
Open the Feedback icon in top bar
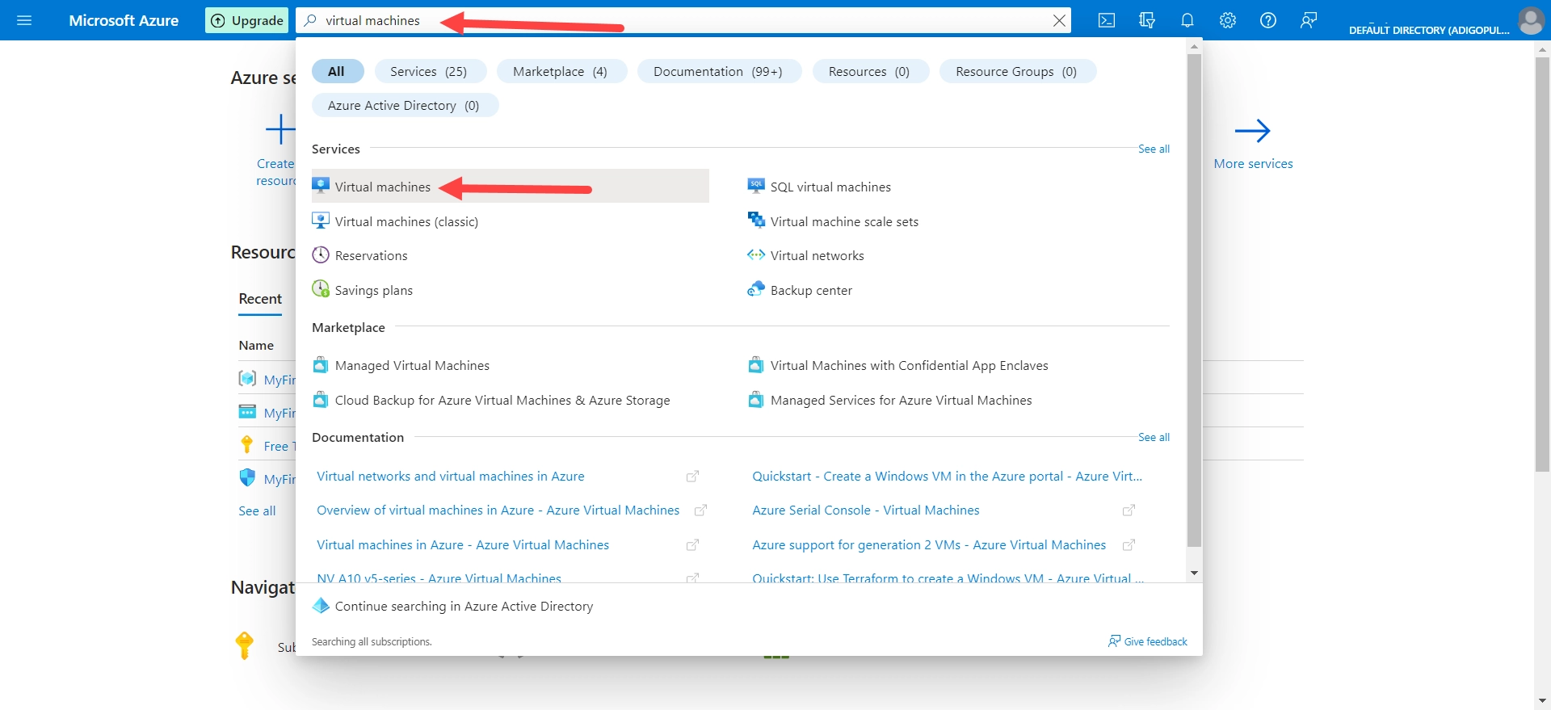[x=1309, y=20]
